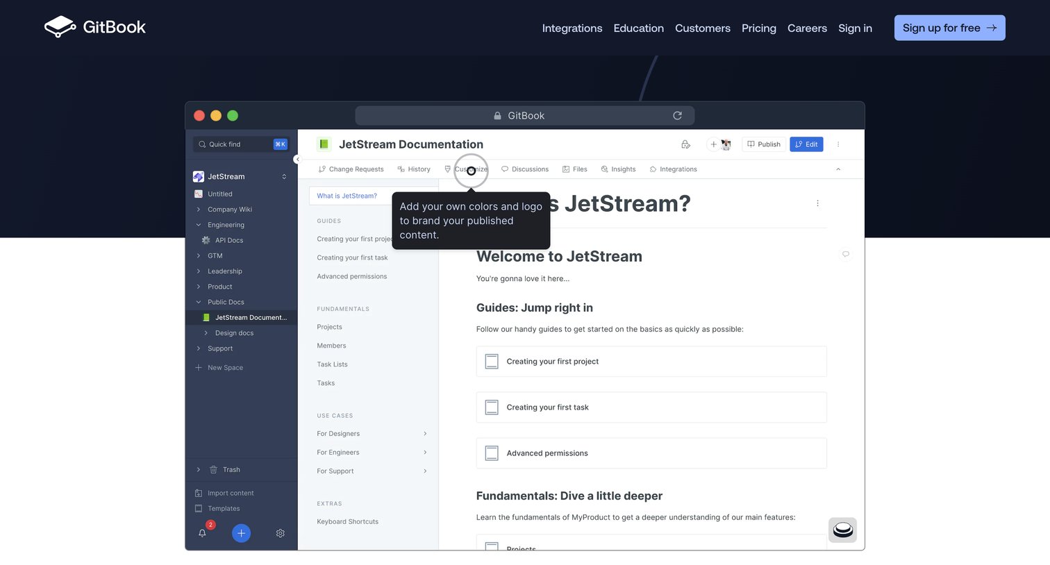This screenshot has width=1050, height=565.
Task: Open the Careers nav link
Action: [807, 28]
